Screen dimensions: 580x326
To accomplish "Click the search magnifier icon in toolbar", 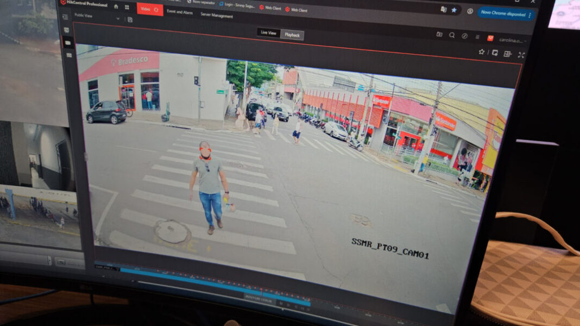I will [x=452, y=35].
